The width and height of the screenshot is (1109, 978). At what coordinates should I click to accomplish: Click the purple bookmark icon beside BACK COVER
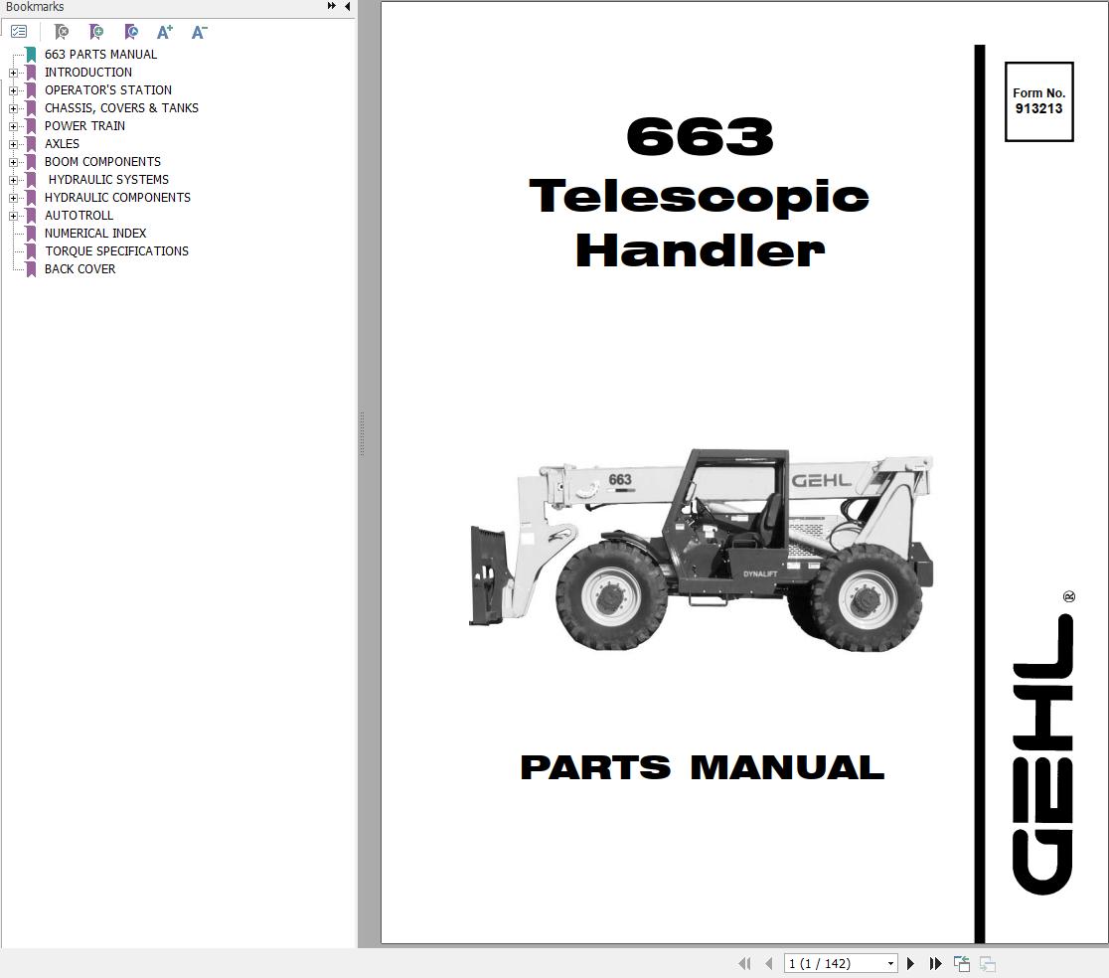(x=31, y=268)
